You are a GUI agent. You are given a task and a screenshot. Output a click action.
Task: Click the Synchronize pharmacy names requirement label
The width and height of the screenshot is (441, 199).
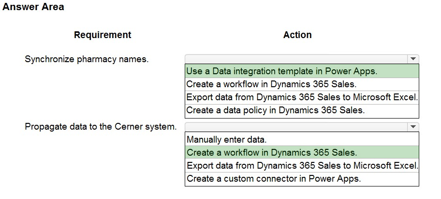point(87,59)
